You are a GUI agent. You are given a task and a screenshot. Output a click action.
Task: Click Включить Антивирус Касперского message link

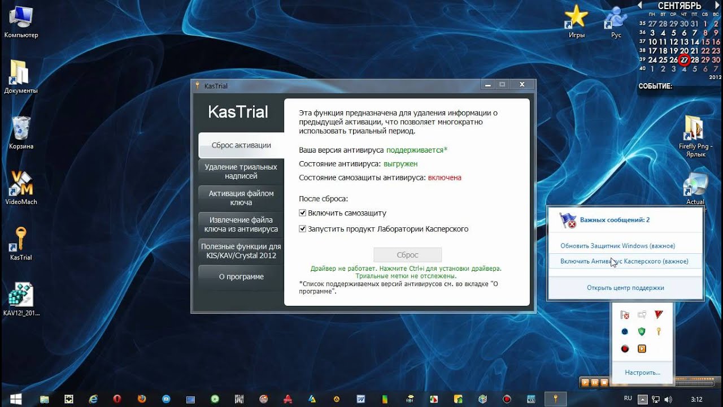tap(624, 261)
